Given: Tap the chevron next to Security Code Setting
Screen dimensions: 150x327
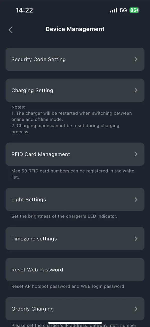Looking at the screenshot, I should pyautogui.click(x=136, y=59).
